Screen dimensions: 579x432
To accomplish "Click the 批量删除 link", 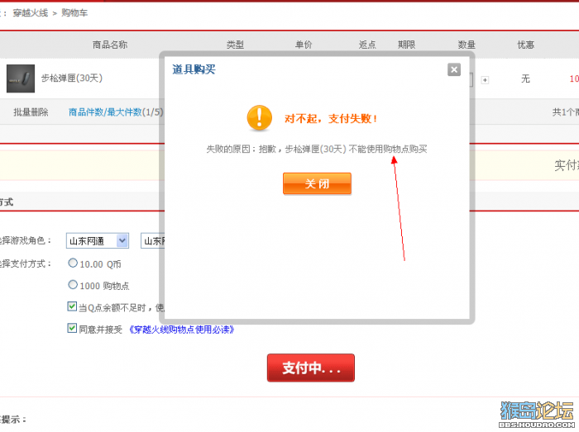I will [31, 112].
